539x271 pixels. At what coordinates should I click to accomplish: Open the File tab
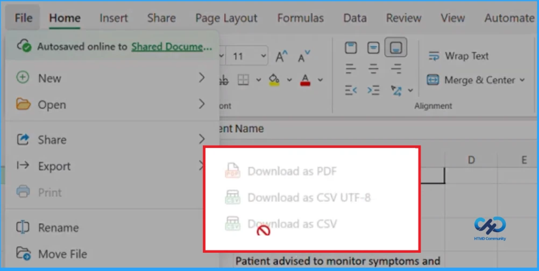23,18
